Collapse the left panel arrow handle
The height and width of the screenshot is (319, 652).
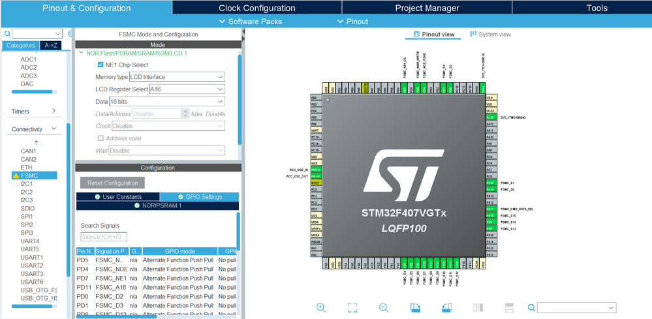point(243,32)
